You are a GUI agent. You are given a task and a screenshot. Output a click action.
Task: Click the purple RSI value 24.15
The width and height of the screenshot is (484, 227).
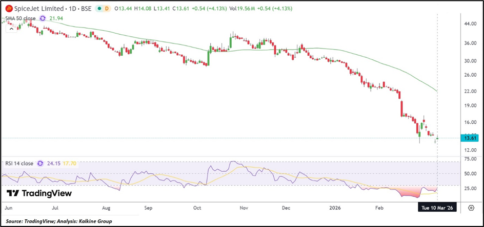point(52,164)
